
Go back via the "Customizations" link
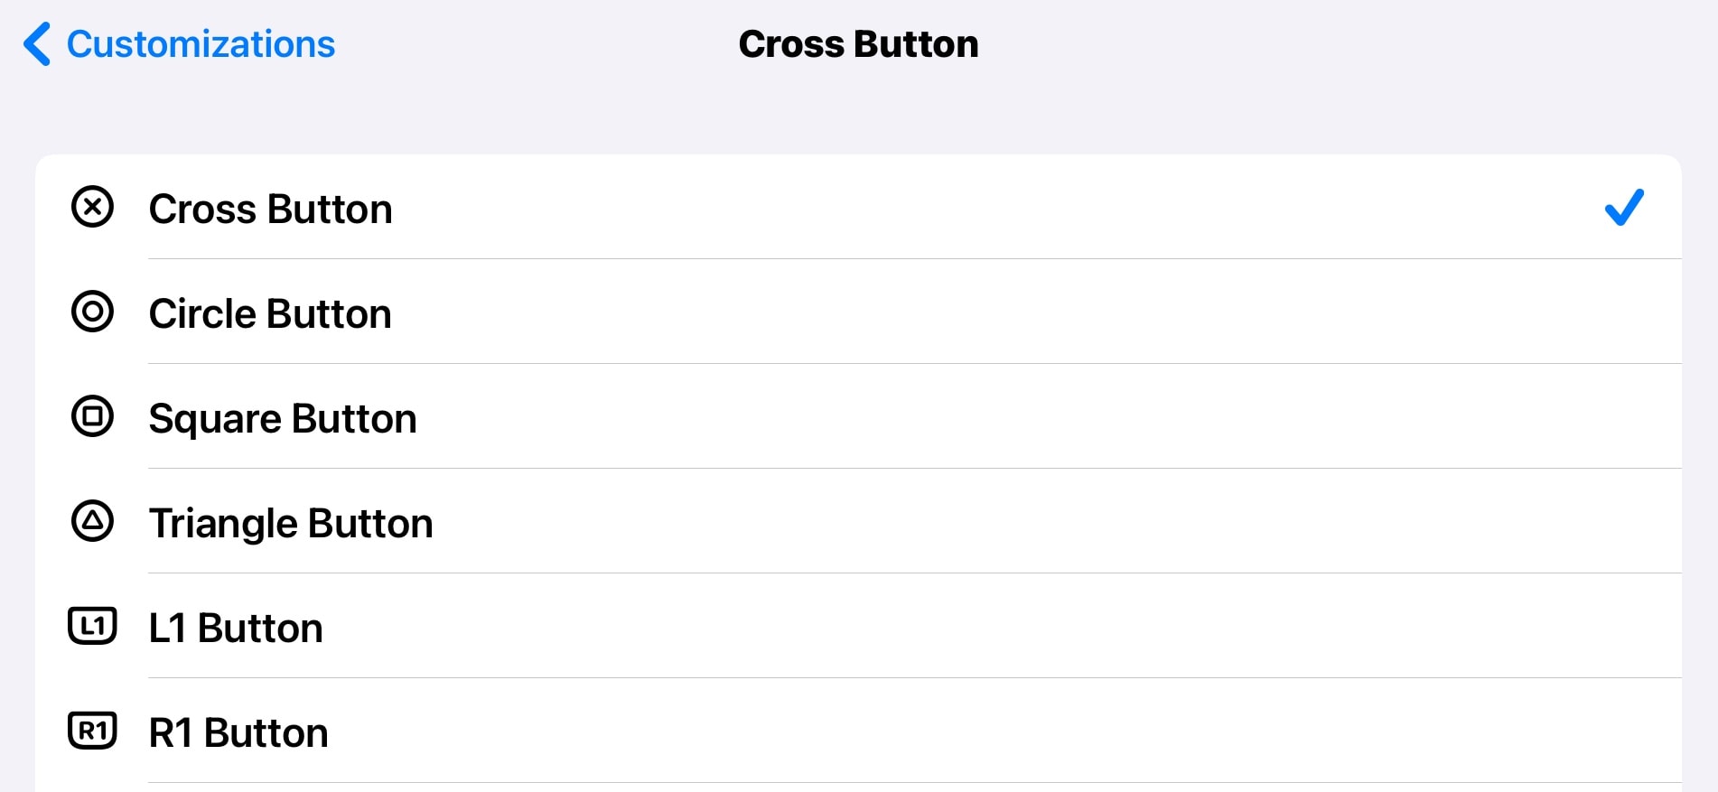point(201,44)
